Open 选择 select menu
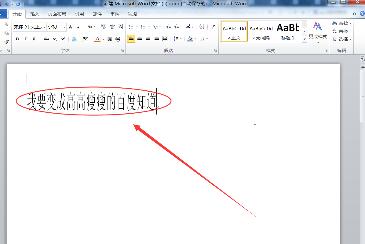Viewport: 365px width, 244px height. pos(342,39)
